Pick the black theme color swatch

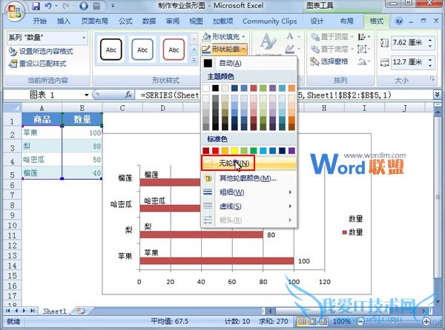click(x=216, y=88)
